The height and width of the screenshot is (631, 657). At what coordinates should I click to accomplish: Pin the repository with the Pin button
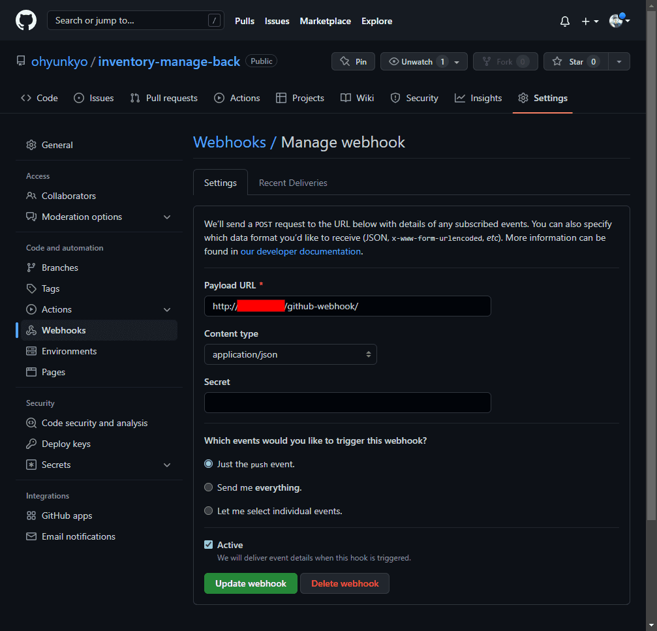(353, 61)
